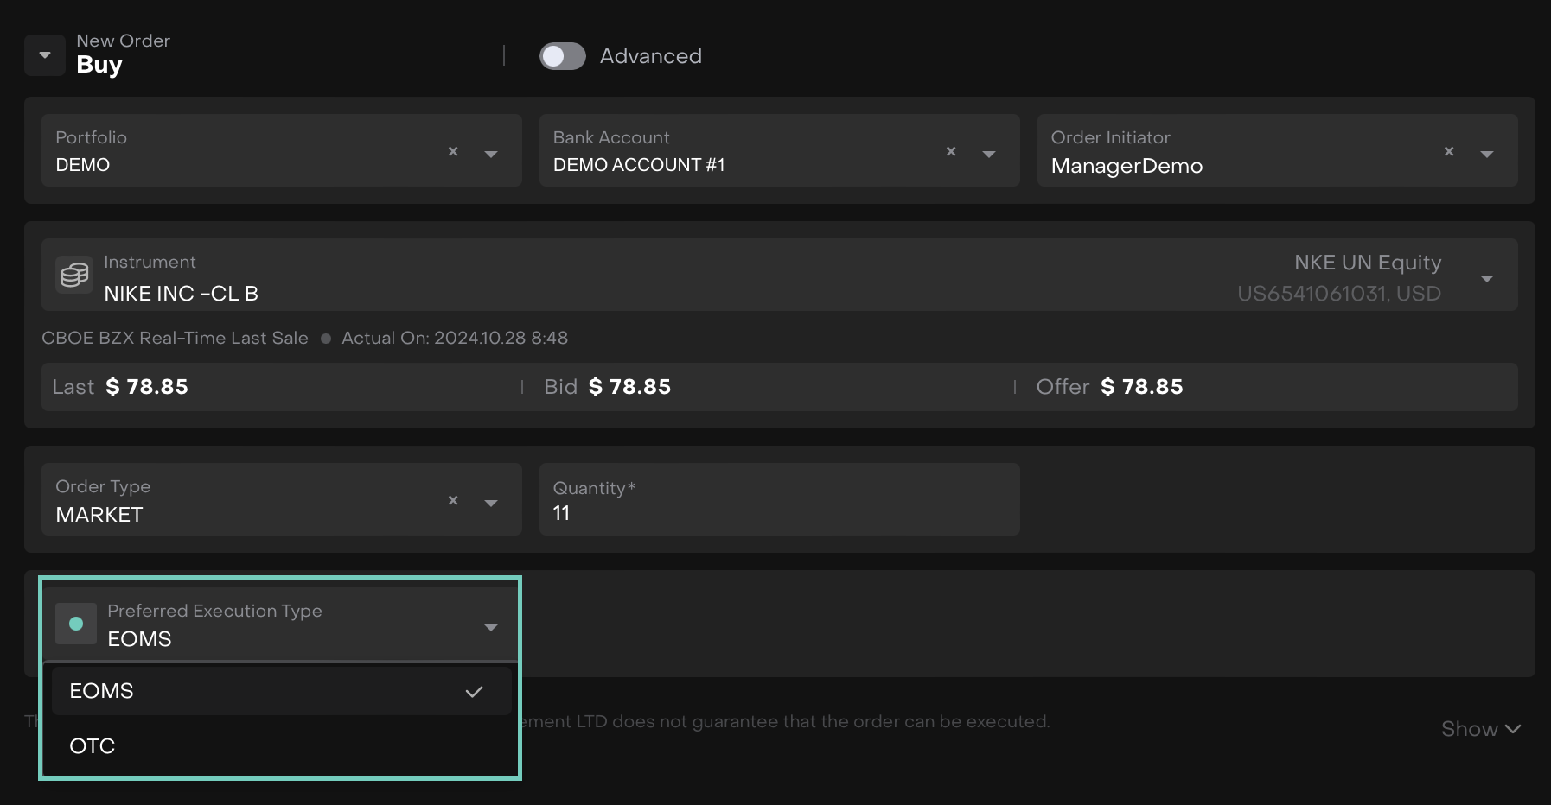
Task: Click the Offer price $ 78.85
Action: pyautogui.click(x=1141, y=387)
